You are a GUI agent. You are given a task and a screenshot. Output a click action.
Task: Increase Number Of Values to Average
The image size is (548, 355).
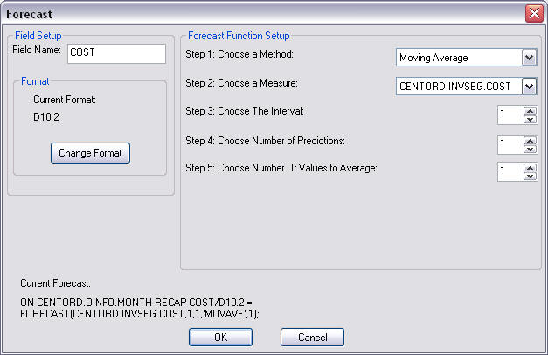click(530, 168)
